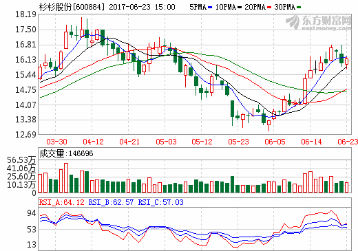Click the RSI_A:64.12 indicator label
This screenshot has width=358, height=251.
point(61,202)
